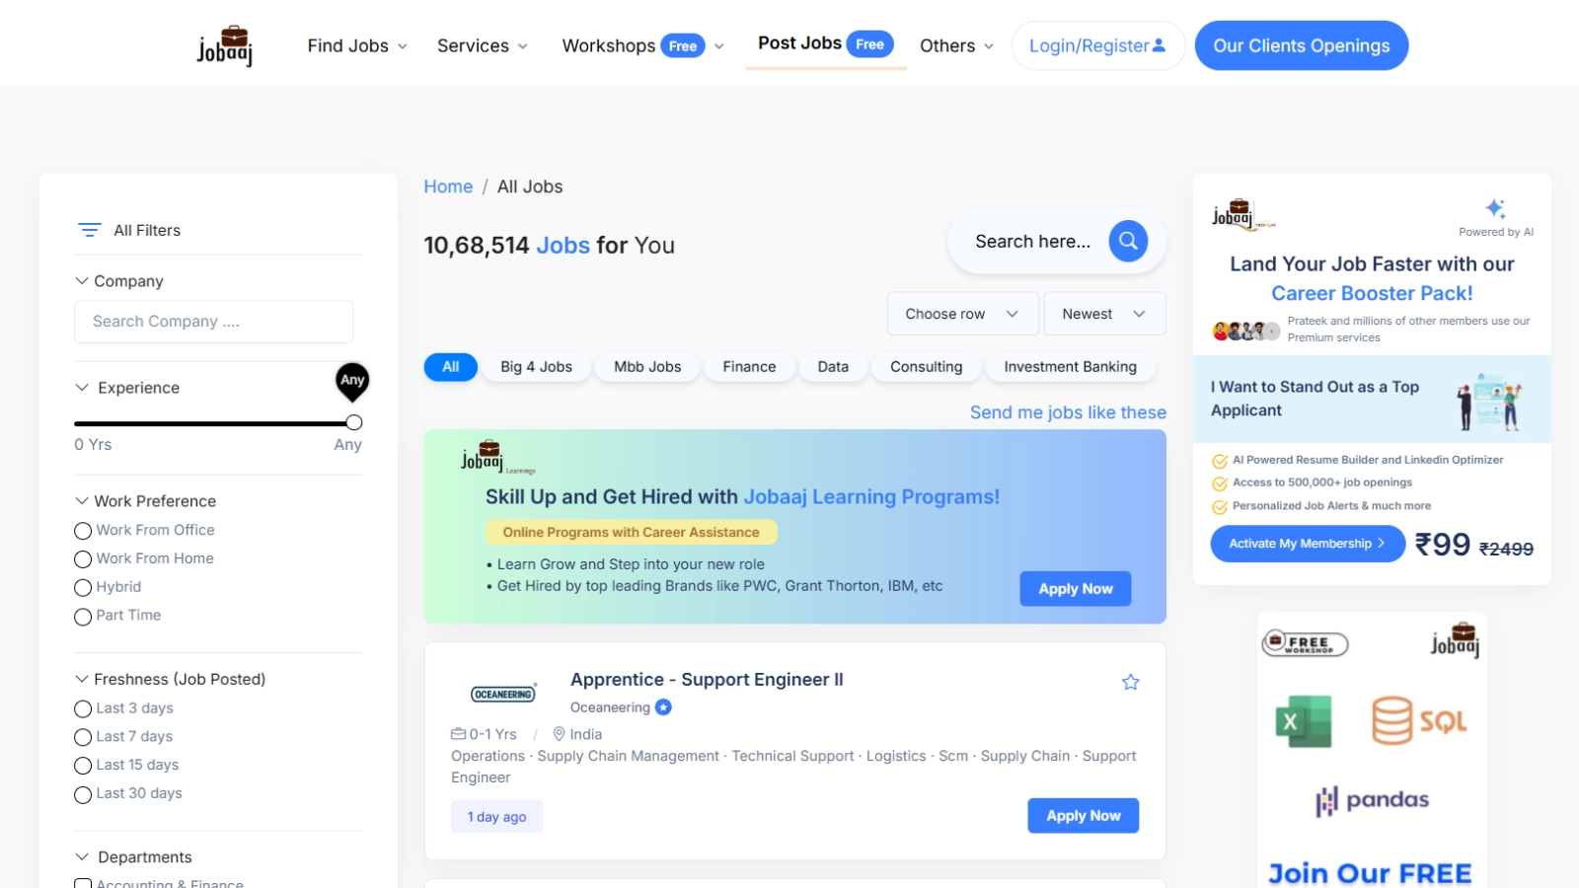Select Last 7 days freshness
This screenshot has height=888, width=1579.
coord(83,738)
